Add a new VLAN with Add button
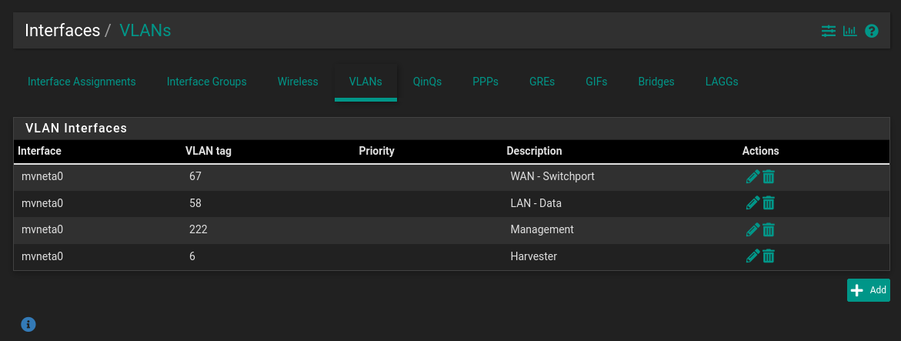 869,290
